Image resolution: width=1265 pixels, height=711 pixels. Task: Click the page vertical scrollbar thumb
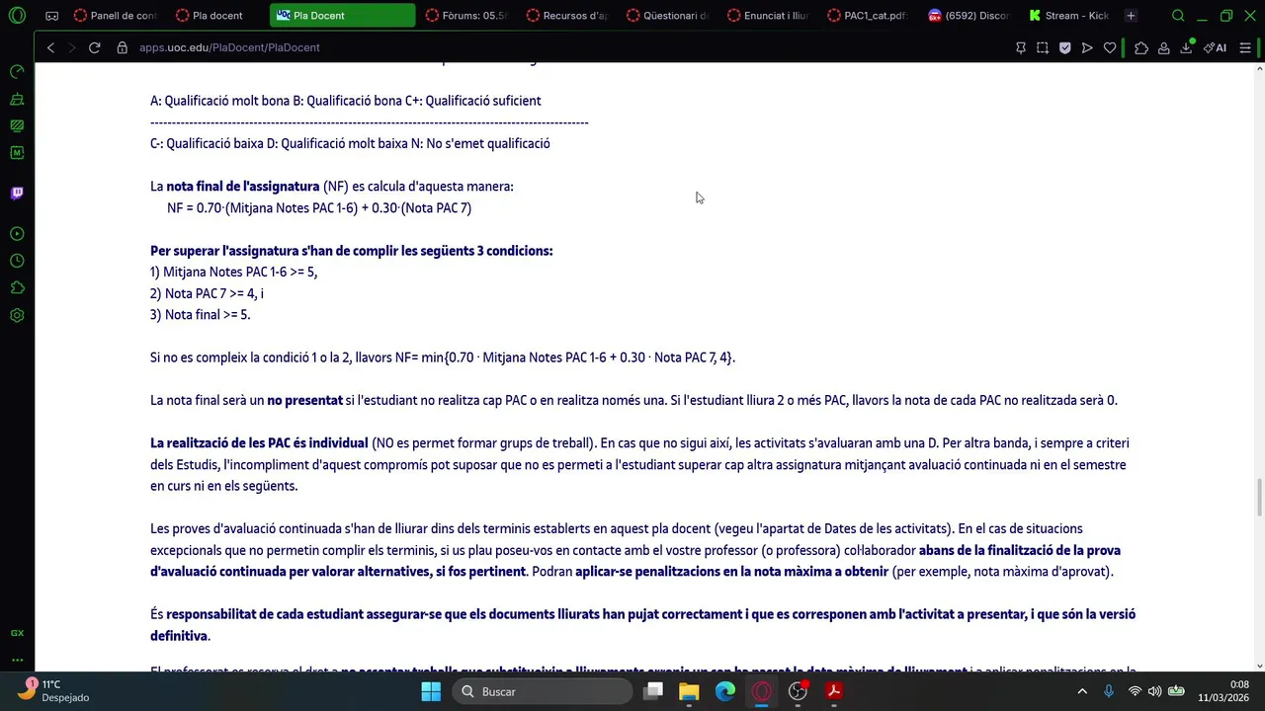click(x=1258, y=497)
